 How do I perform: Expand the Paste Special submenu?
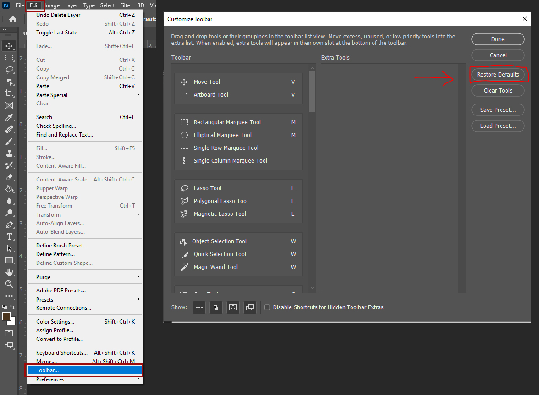coord(85,95)
